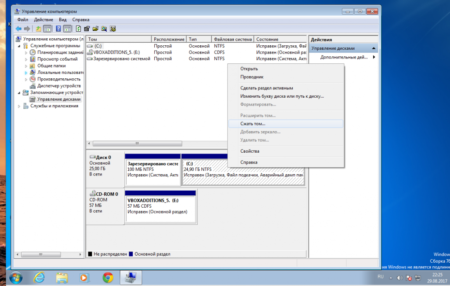Click the volume list horizontal scrollbar
The width and height of the screenshot is (450, 286).
(137, 143)
